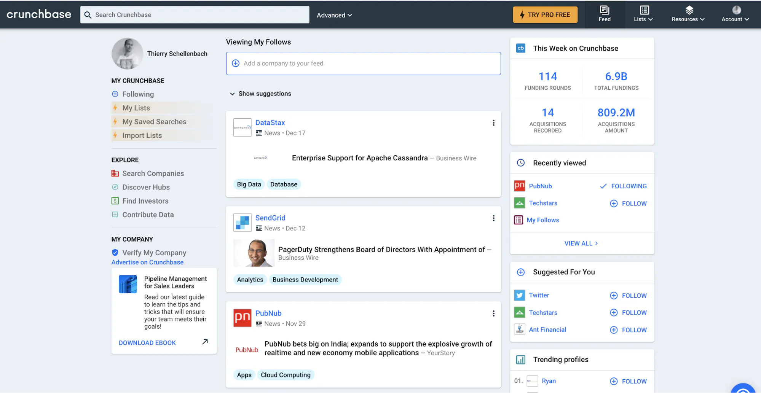Screen dimensions: 761x393
Task: Click the DataStax three-dot options icon
Action: pos(493,123)
